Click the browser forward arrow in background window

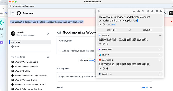pyautogui.click(x=3, y=8)
